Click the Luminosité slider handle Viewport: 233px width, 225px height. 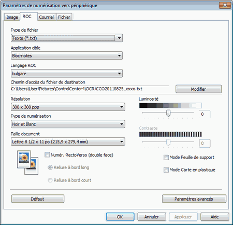pos(168,113)
